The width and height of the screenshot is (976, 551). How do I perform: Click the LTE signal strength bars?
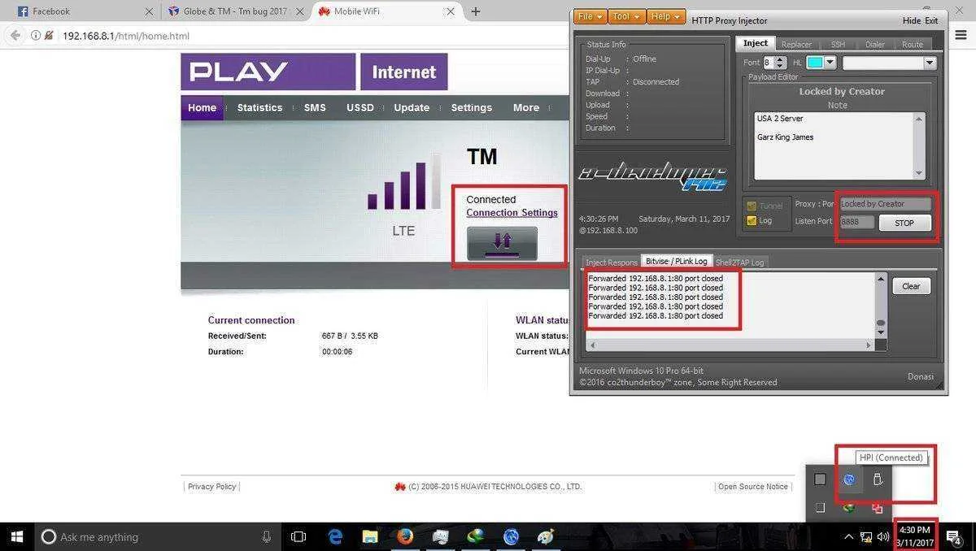coord(403,180)
